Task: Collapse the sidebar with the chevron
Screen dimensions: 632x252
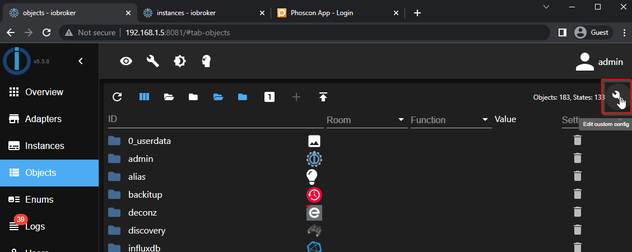Action: point(81,61)
